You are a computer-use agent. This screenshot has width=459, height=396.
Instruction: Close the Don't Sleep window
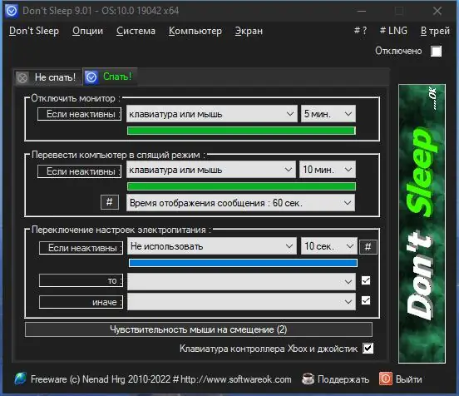437,11
